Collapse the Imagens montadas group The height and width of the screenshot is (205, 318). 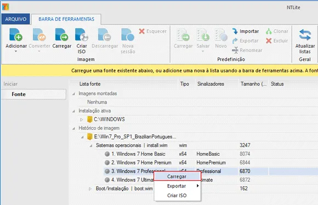click(x=73, y=94)
